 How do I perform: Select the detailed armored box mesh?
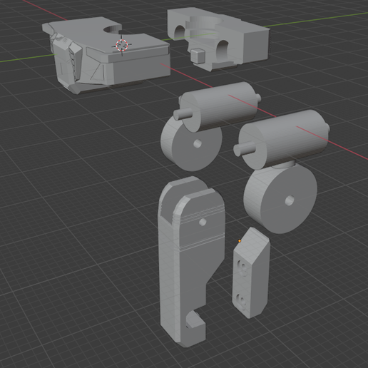(106, 55)
